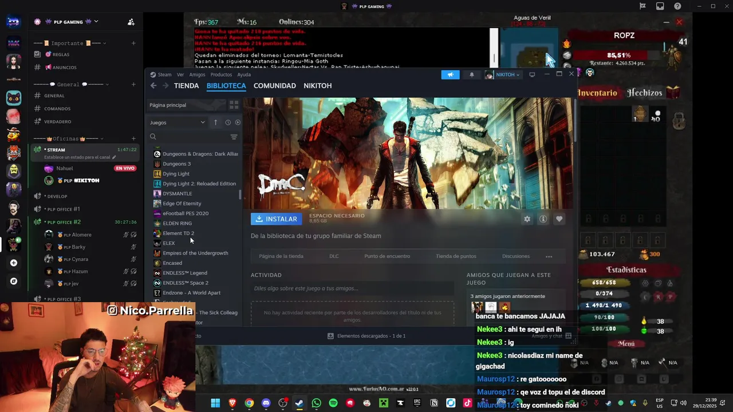
Task: Open the Productos menu
Action: click(x=221, y=74)
